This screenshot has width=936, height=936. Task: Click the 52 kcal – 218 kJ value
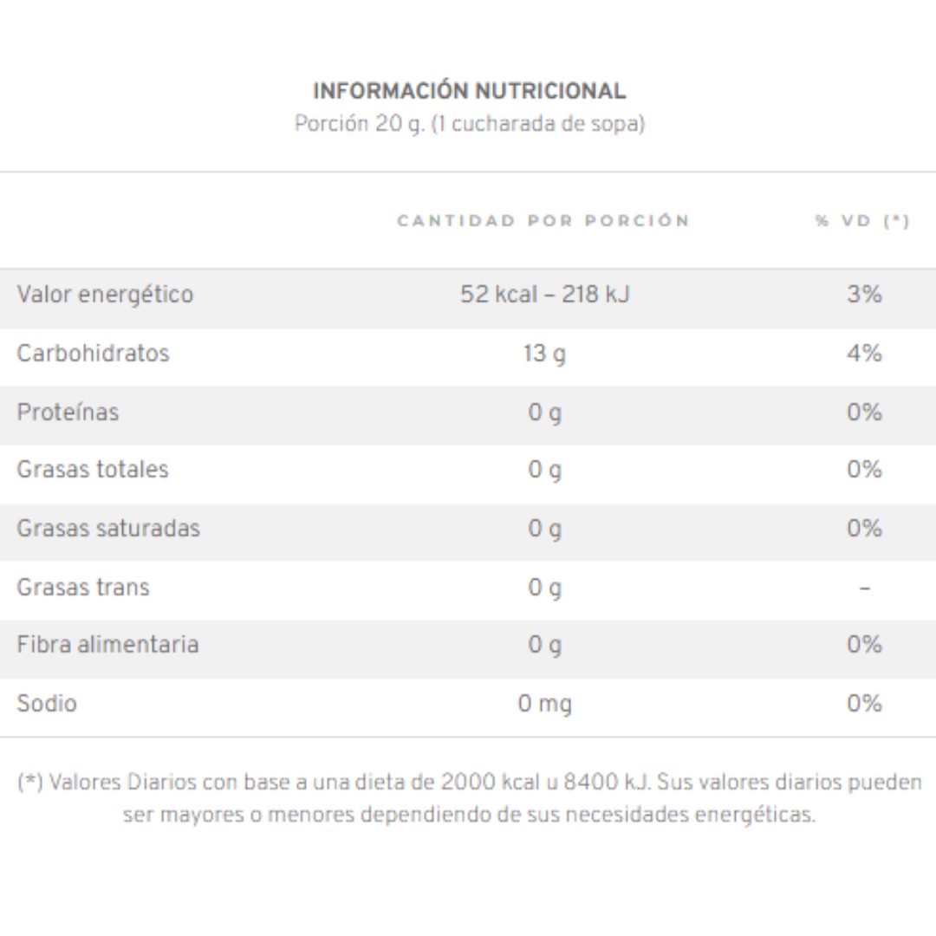pos(544,295)
